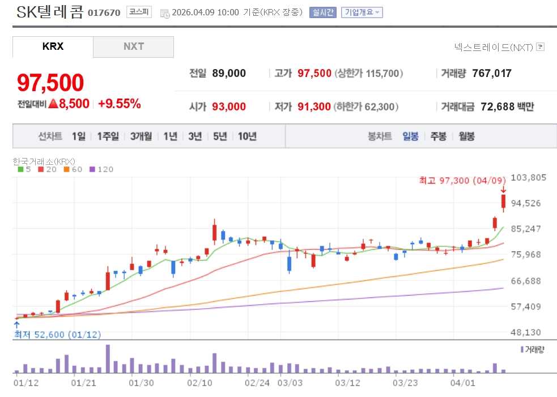Show the 일봉 candlestick chart
557x397 pixels.
410,136
